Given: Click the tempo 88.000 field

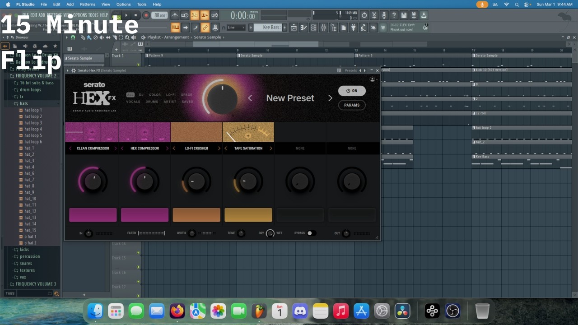Looking at the screenshot, I should click(159, 15).
